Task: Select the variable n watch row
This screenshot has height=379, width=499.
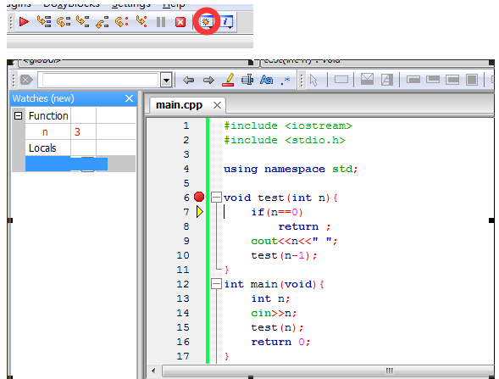Action: tap(45, 132)
